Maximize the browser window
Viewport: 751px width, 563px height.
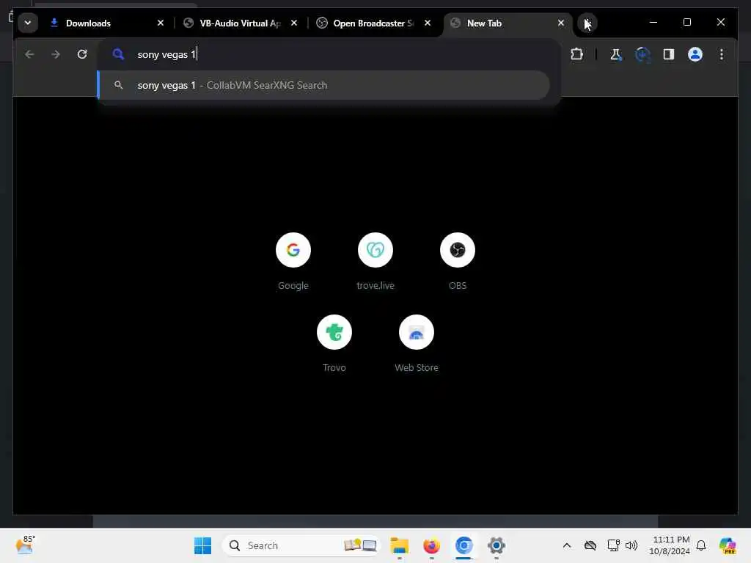coord(686,23)
